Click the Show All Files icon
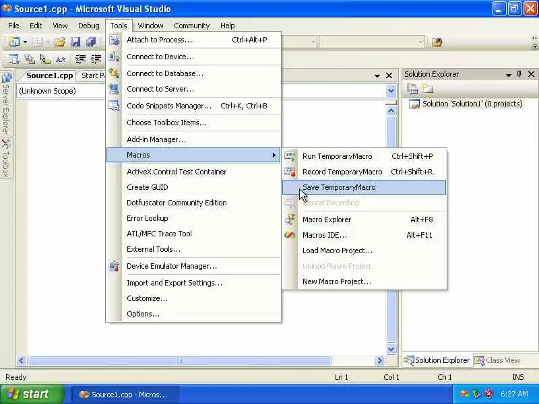The height and width of the screenshot is (404, 539). pos(428,89)
